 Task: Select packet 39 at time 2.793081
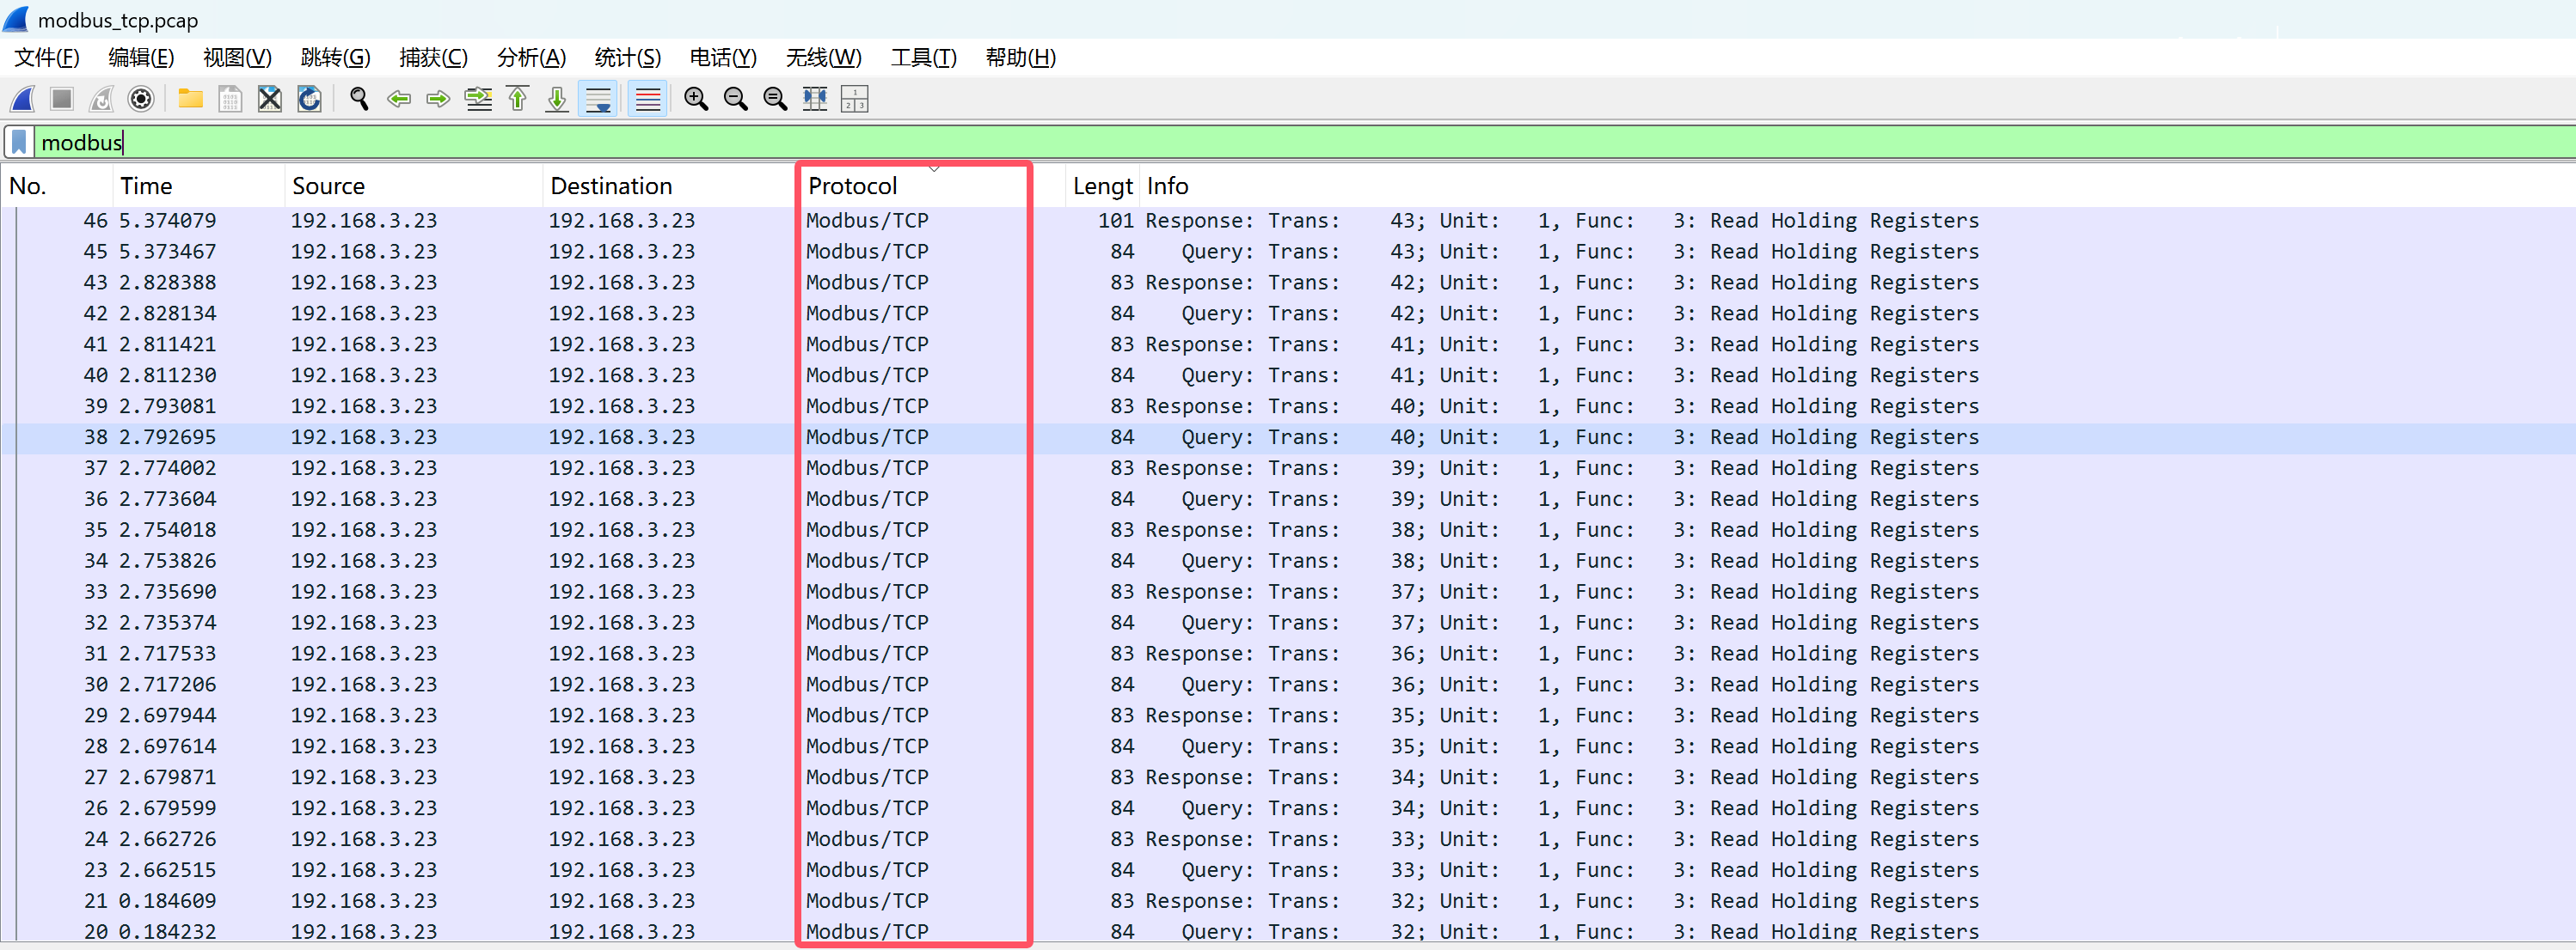tap(1288, 406)
